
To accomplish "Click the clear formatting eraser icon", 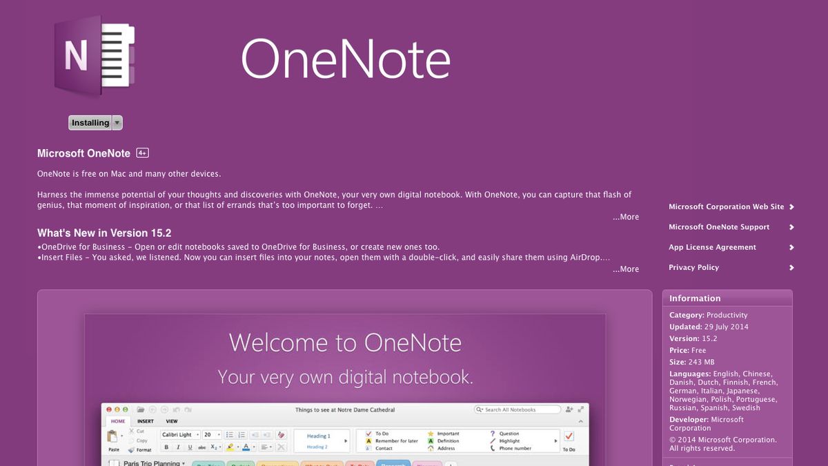I will [281, 435].
